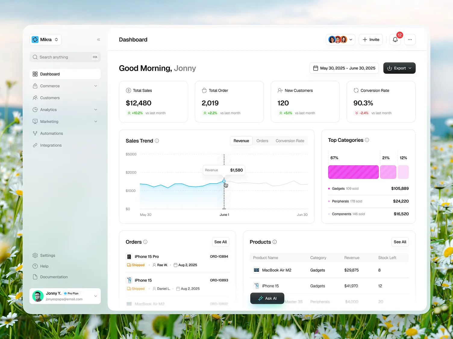Switch Sales Trend to Conversion Rate tab
Viewport: 453px width, 339px height.
290,141
